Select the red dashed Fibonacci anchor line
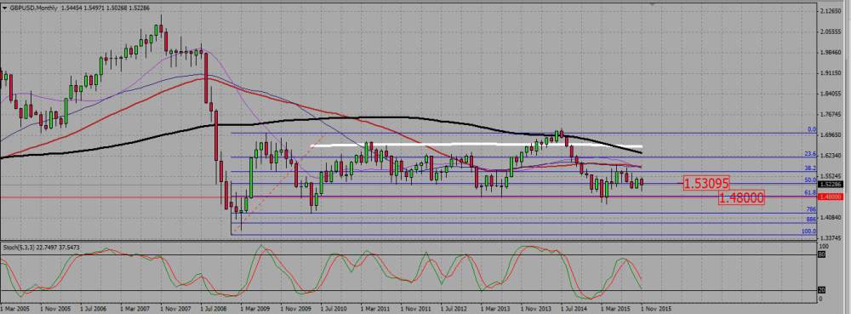851x314 pixels. tap(278, 183)
